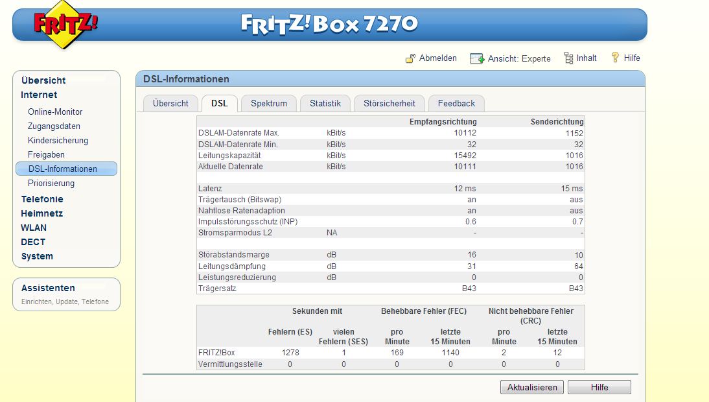Expand the WLAN menu section

(34, 228)
